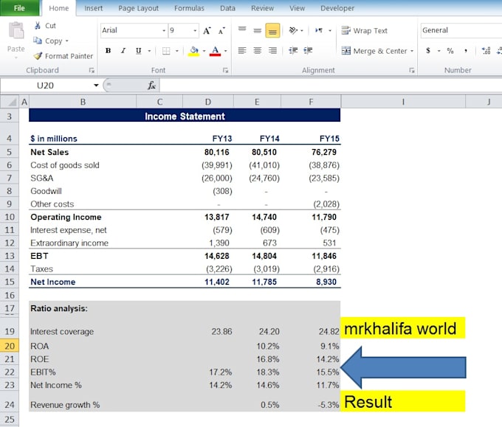Switch to the Review tab
Viewport: 502px width, 427px height.
tap(262, 8)
